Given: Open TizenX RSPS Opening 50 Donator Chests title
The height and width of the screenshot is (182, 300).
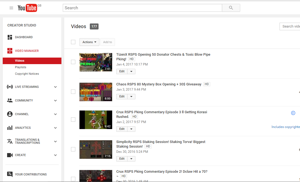Looking at the screenshot, I should point(163,57).
